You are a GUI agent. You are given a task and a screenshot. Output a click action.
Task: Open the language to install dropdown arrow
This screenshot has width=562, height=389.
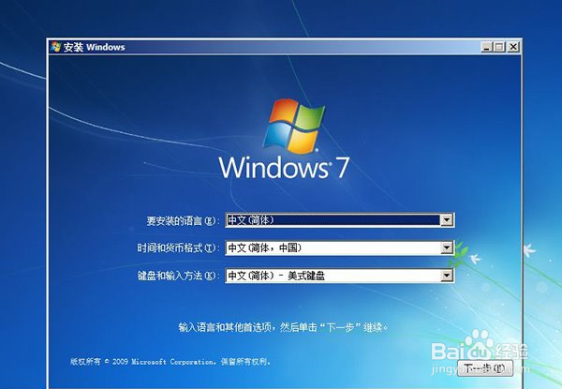coord(447,219)
